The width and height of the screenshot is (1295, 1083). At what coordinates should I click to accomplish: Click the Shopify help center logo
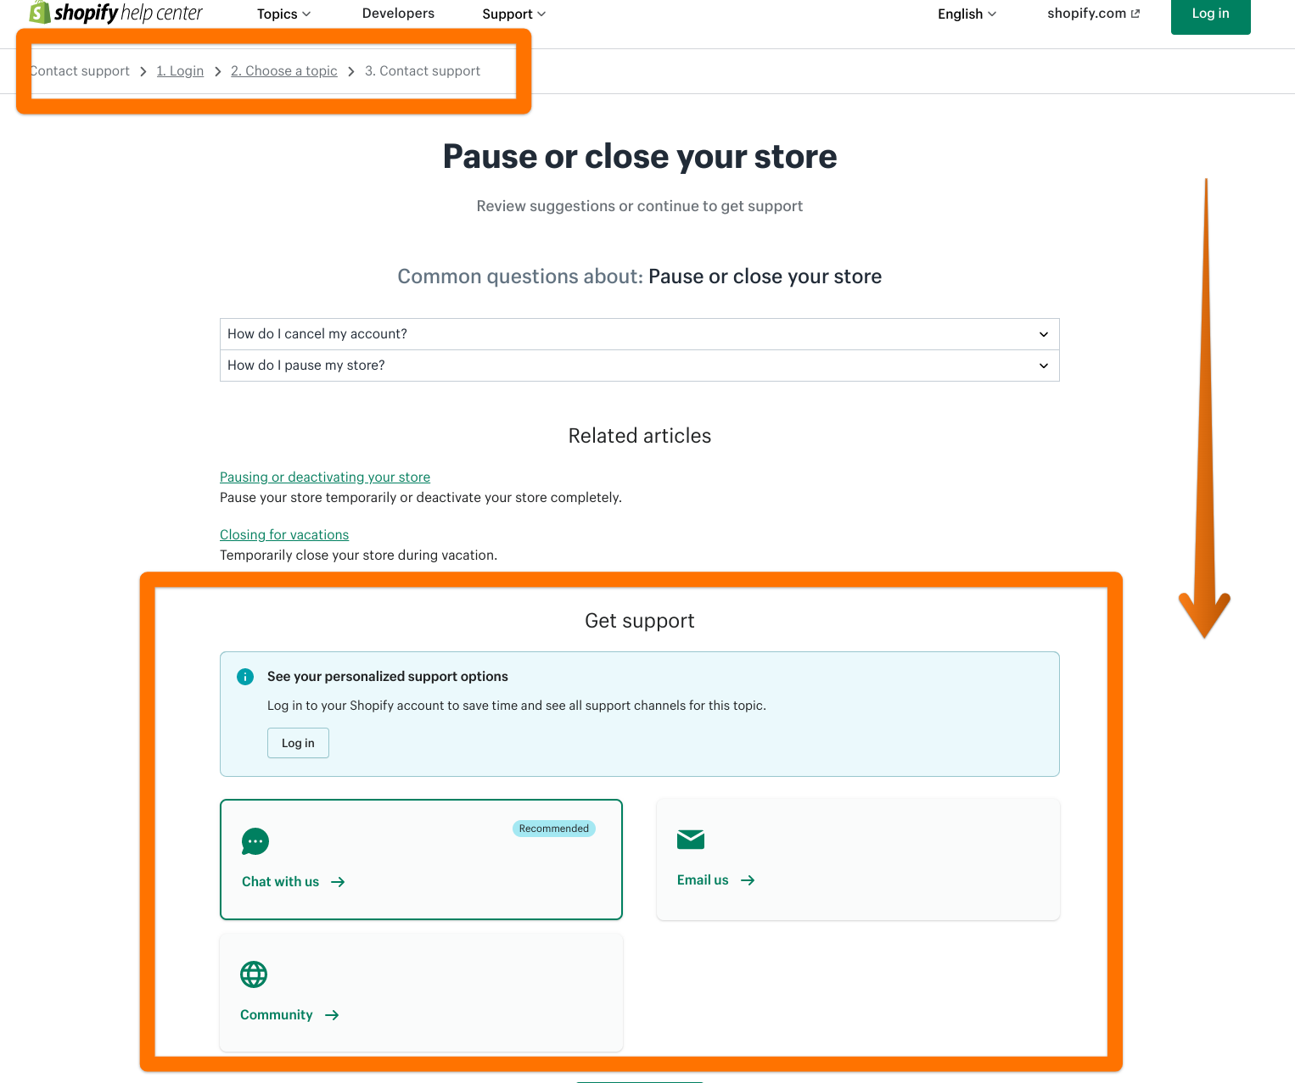coord(116,13)
